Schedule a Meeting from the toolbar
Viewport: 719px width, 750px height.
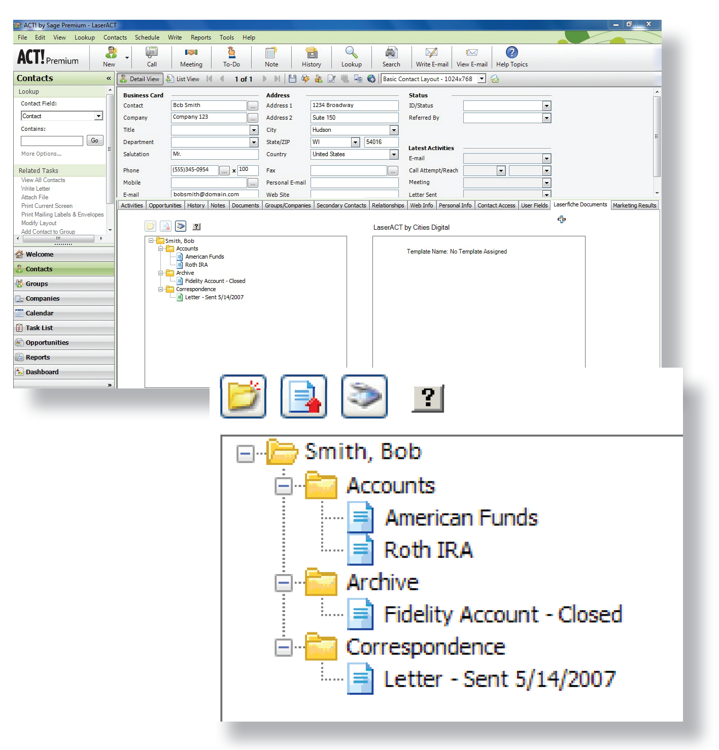point(191,53)
